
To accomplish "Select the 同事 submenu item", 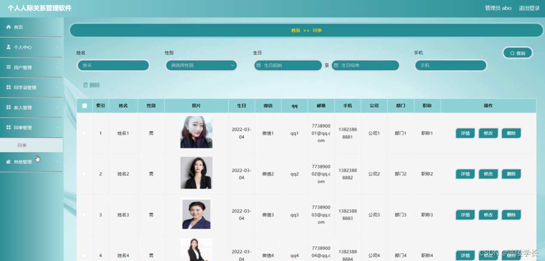I will (31, 145).
